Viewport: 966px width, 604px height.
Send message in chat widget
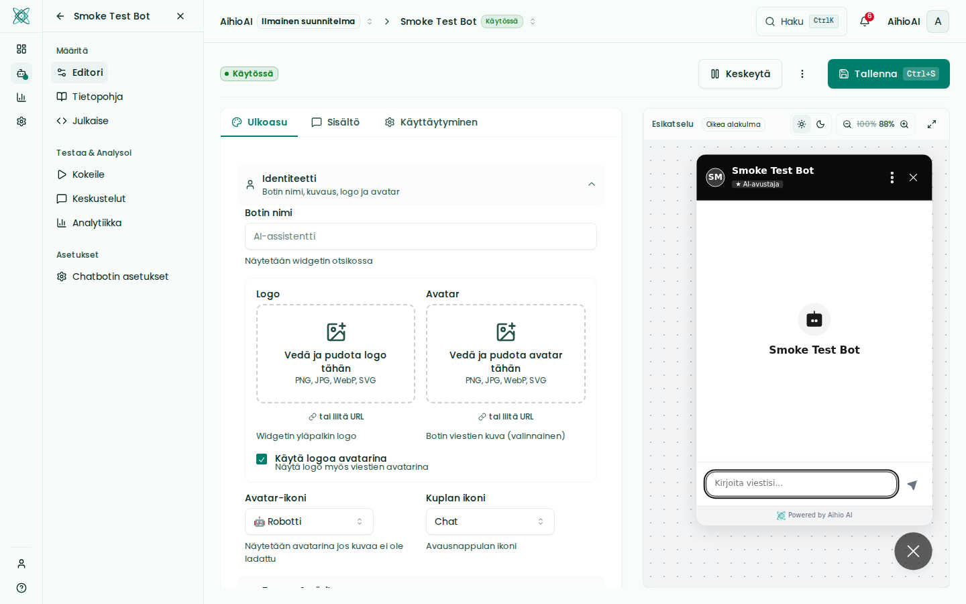[x=912, y=485]
